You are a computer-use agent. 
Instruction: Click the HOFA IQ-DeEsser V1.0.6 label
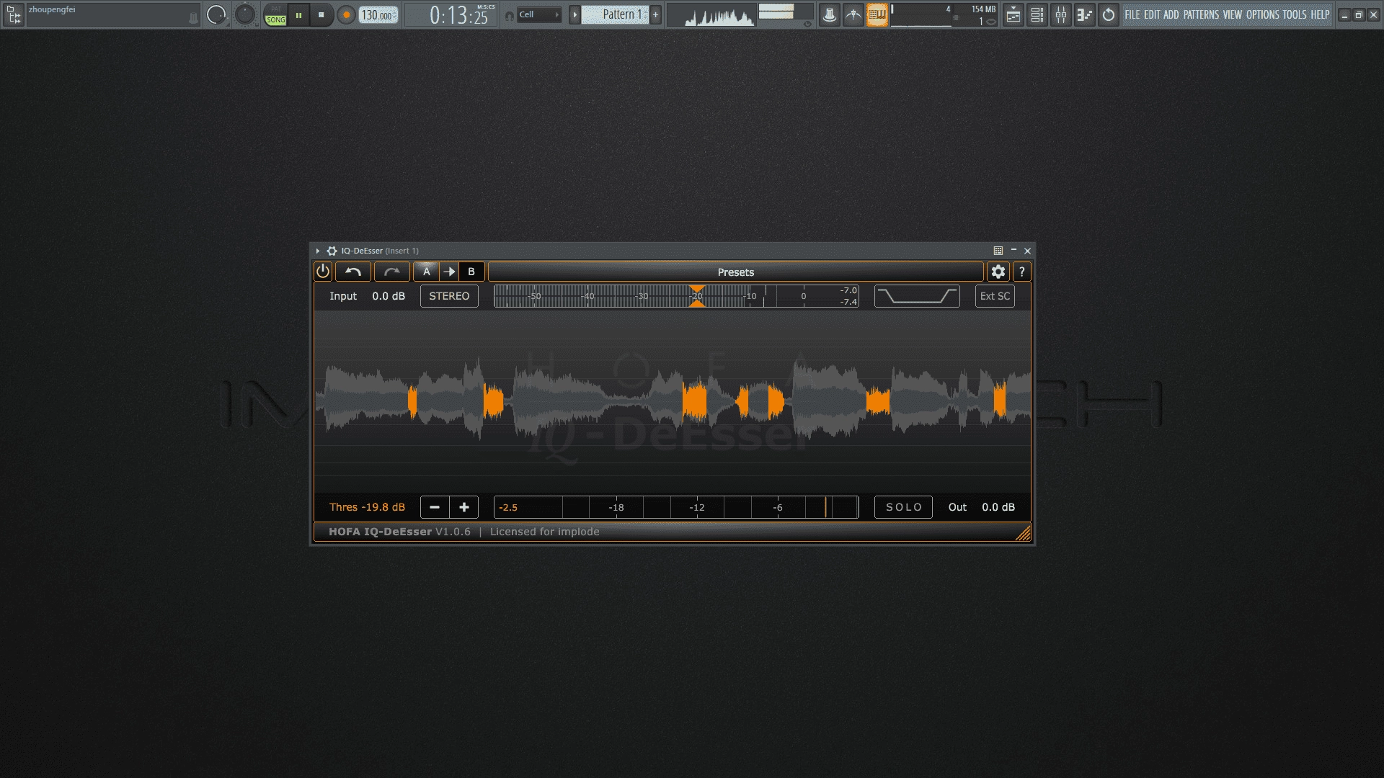click(x=399, y=532)
